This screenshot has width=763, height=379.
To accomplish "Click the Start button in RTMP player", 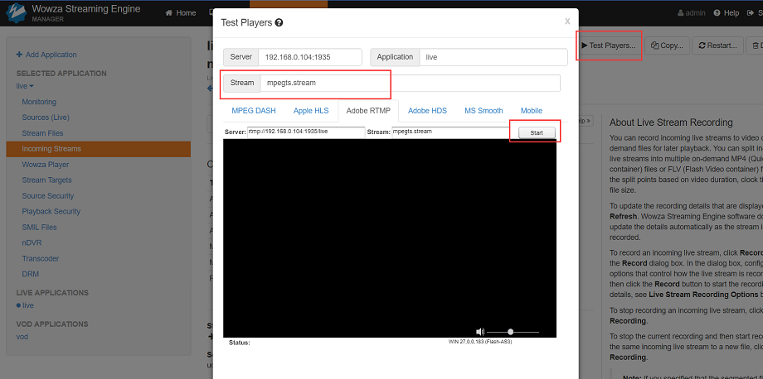I will [537, 132].
